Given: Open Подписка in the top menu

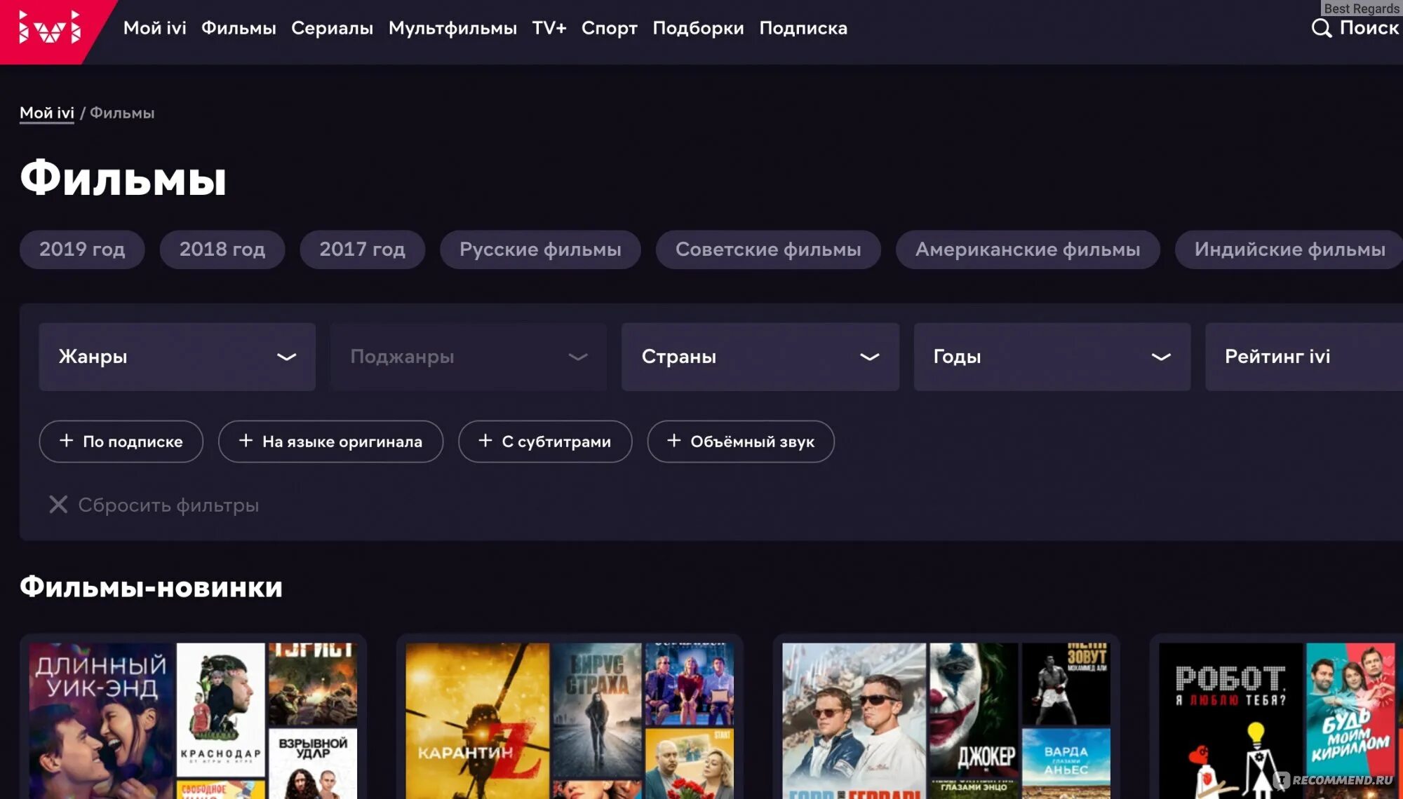Looking at the screenshot, I should [803, 28].
